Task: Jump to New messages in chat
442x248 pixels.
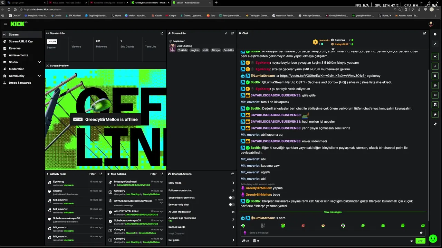Action: point(333,212)
